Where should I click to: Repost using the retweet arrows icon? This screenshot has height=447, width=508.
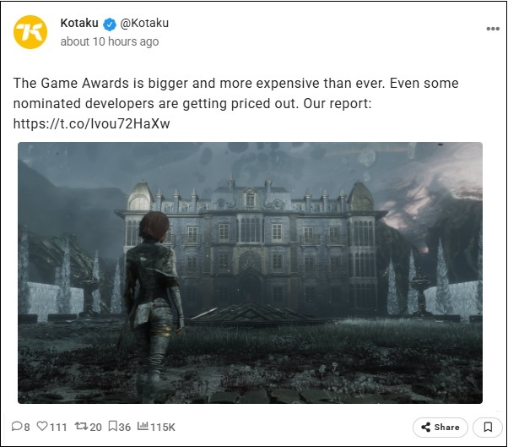click(x=81, y=426)
